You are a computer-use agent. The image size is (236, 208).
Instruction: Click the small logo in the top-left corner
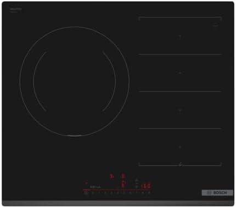coord(16,10)
